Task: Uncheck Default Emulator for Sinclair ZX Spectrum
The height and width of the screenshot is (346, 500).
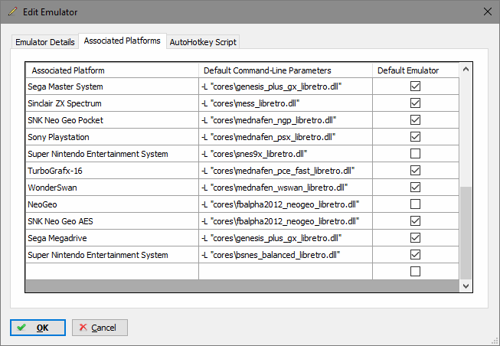Action: point(415,103)
